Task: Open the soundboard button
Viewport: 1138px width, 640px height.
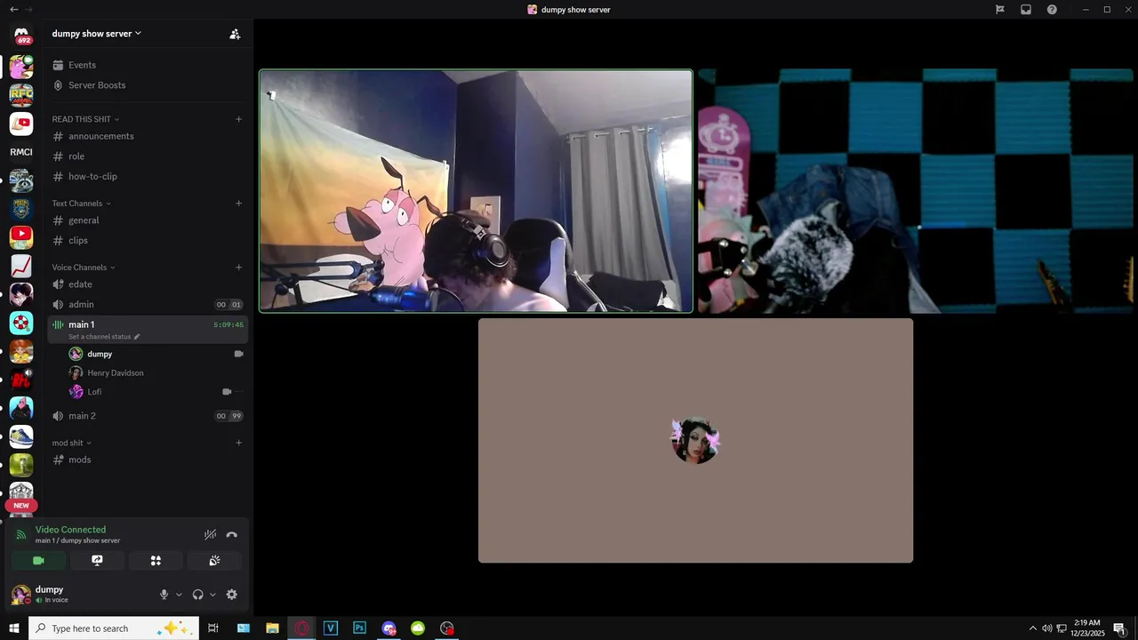Action: (214, 561)
